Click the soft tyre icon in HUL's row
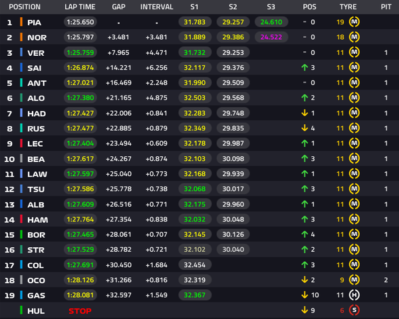Screen dimensions: 399x319 (x=354, y=310)
